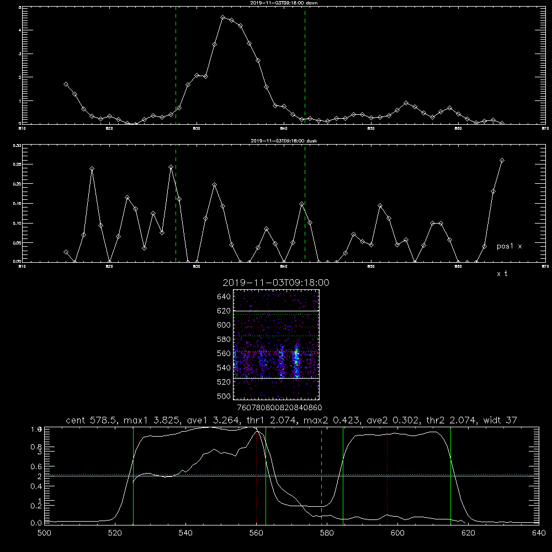The image size is (552, 552).
Task: Click the '2019-11-03T09:18:00 dawn' plot title
Action: click(284, 3)
